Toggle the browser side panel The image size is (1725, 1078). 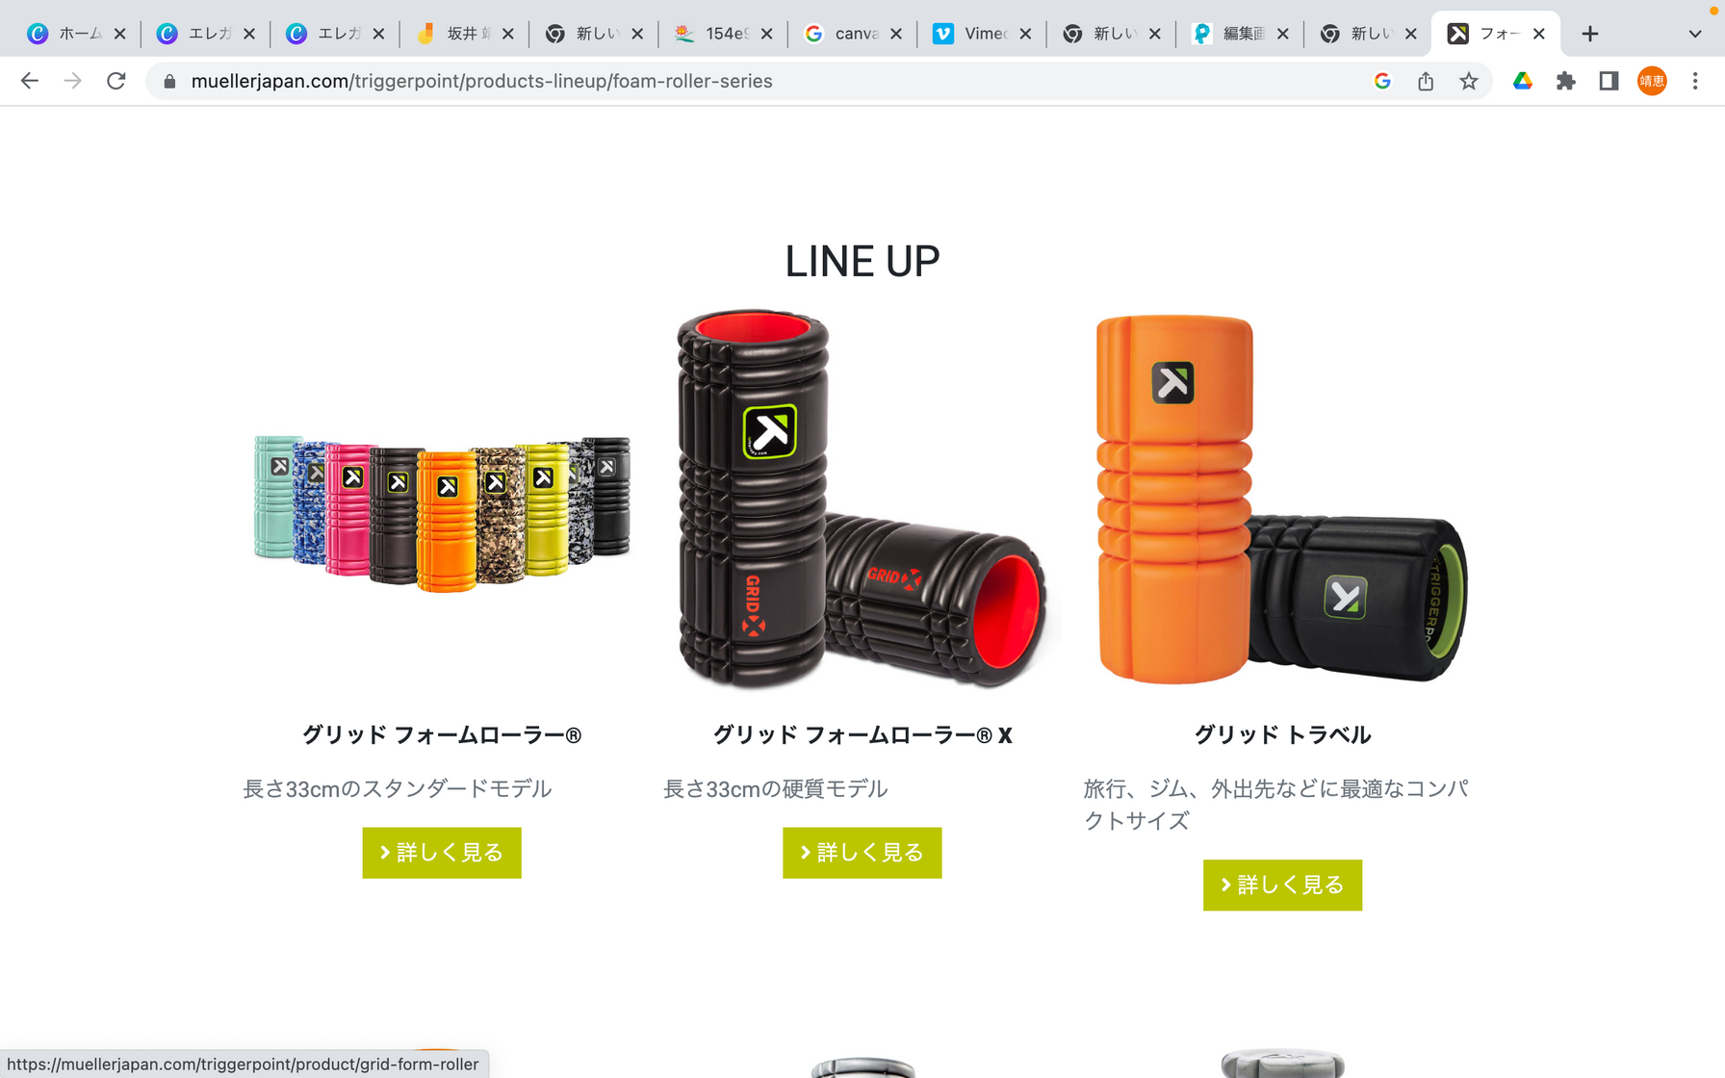[x=1609, y=81]
